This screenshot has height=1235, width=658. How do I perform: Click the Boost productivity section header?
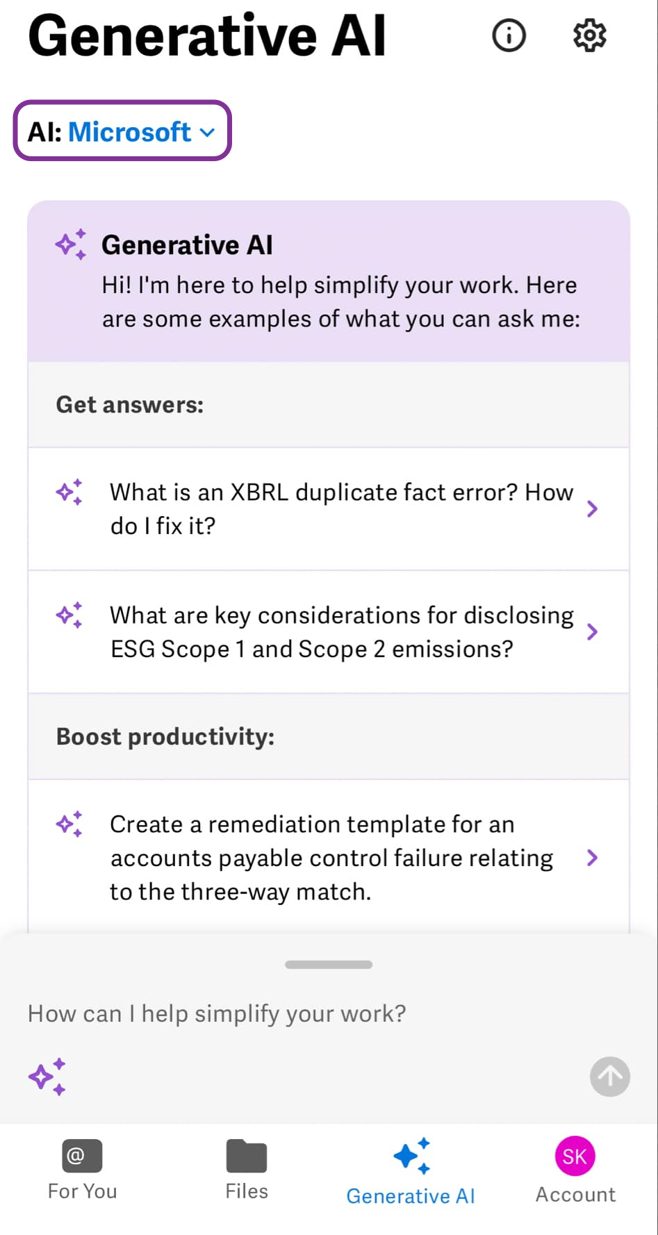[x=165, y=736]
